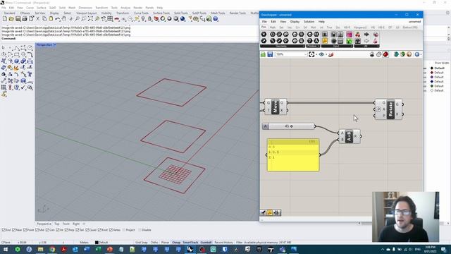Image resolution: width=451 pixels, height=254 pixels.
Task: Enable the Disable osnap checkbox
Action: [140, 230]
